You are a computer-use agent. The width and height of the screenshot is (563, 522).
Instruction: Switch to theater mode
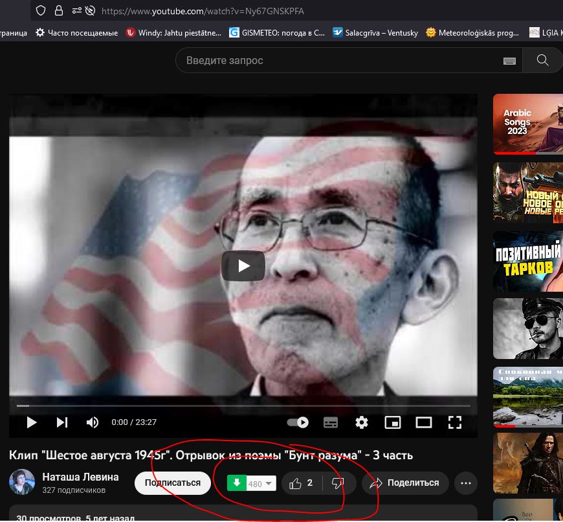point(424,422)
